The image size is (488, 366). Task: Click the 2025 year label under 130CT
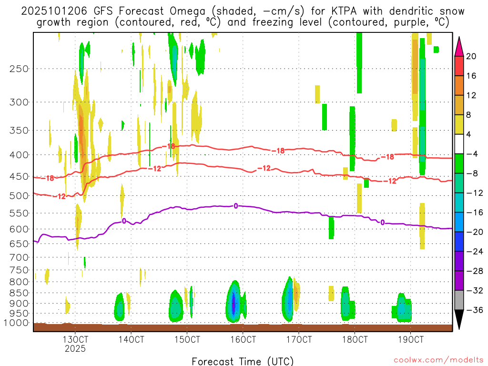click(75, 348)
